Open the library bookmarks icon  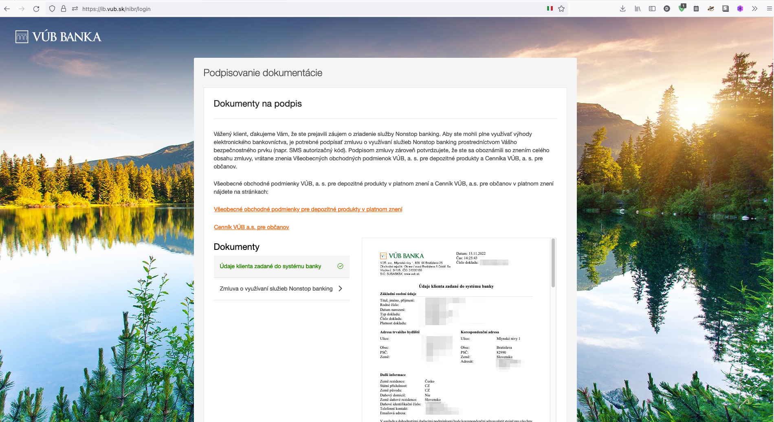(x=638, y=9)
